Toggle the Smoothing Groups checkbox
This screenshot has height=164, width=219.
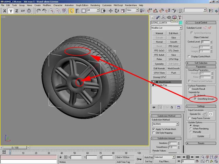click(x=196, y=99)
